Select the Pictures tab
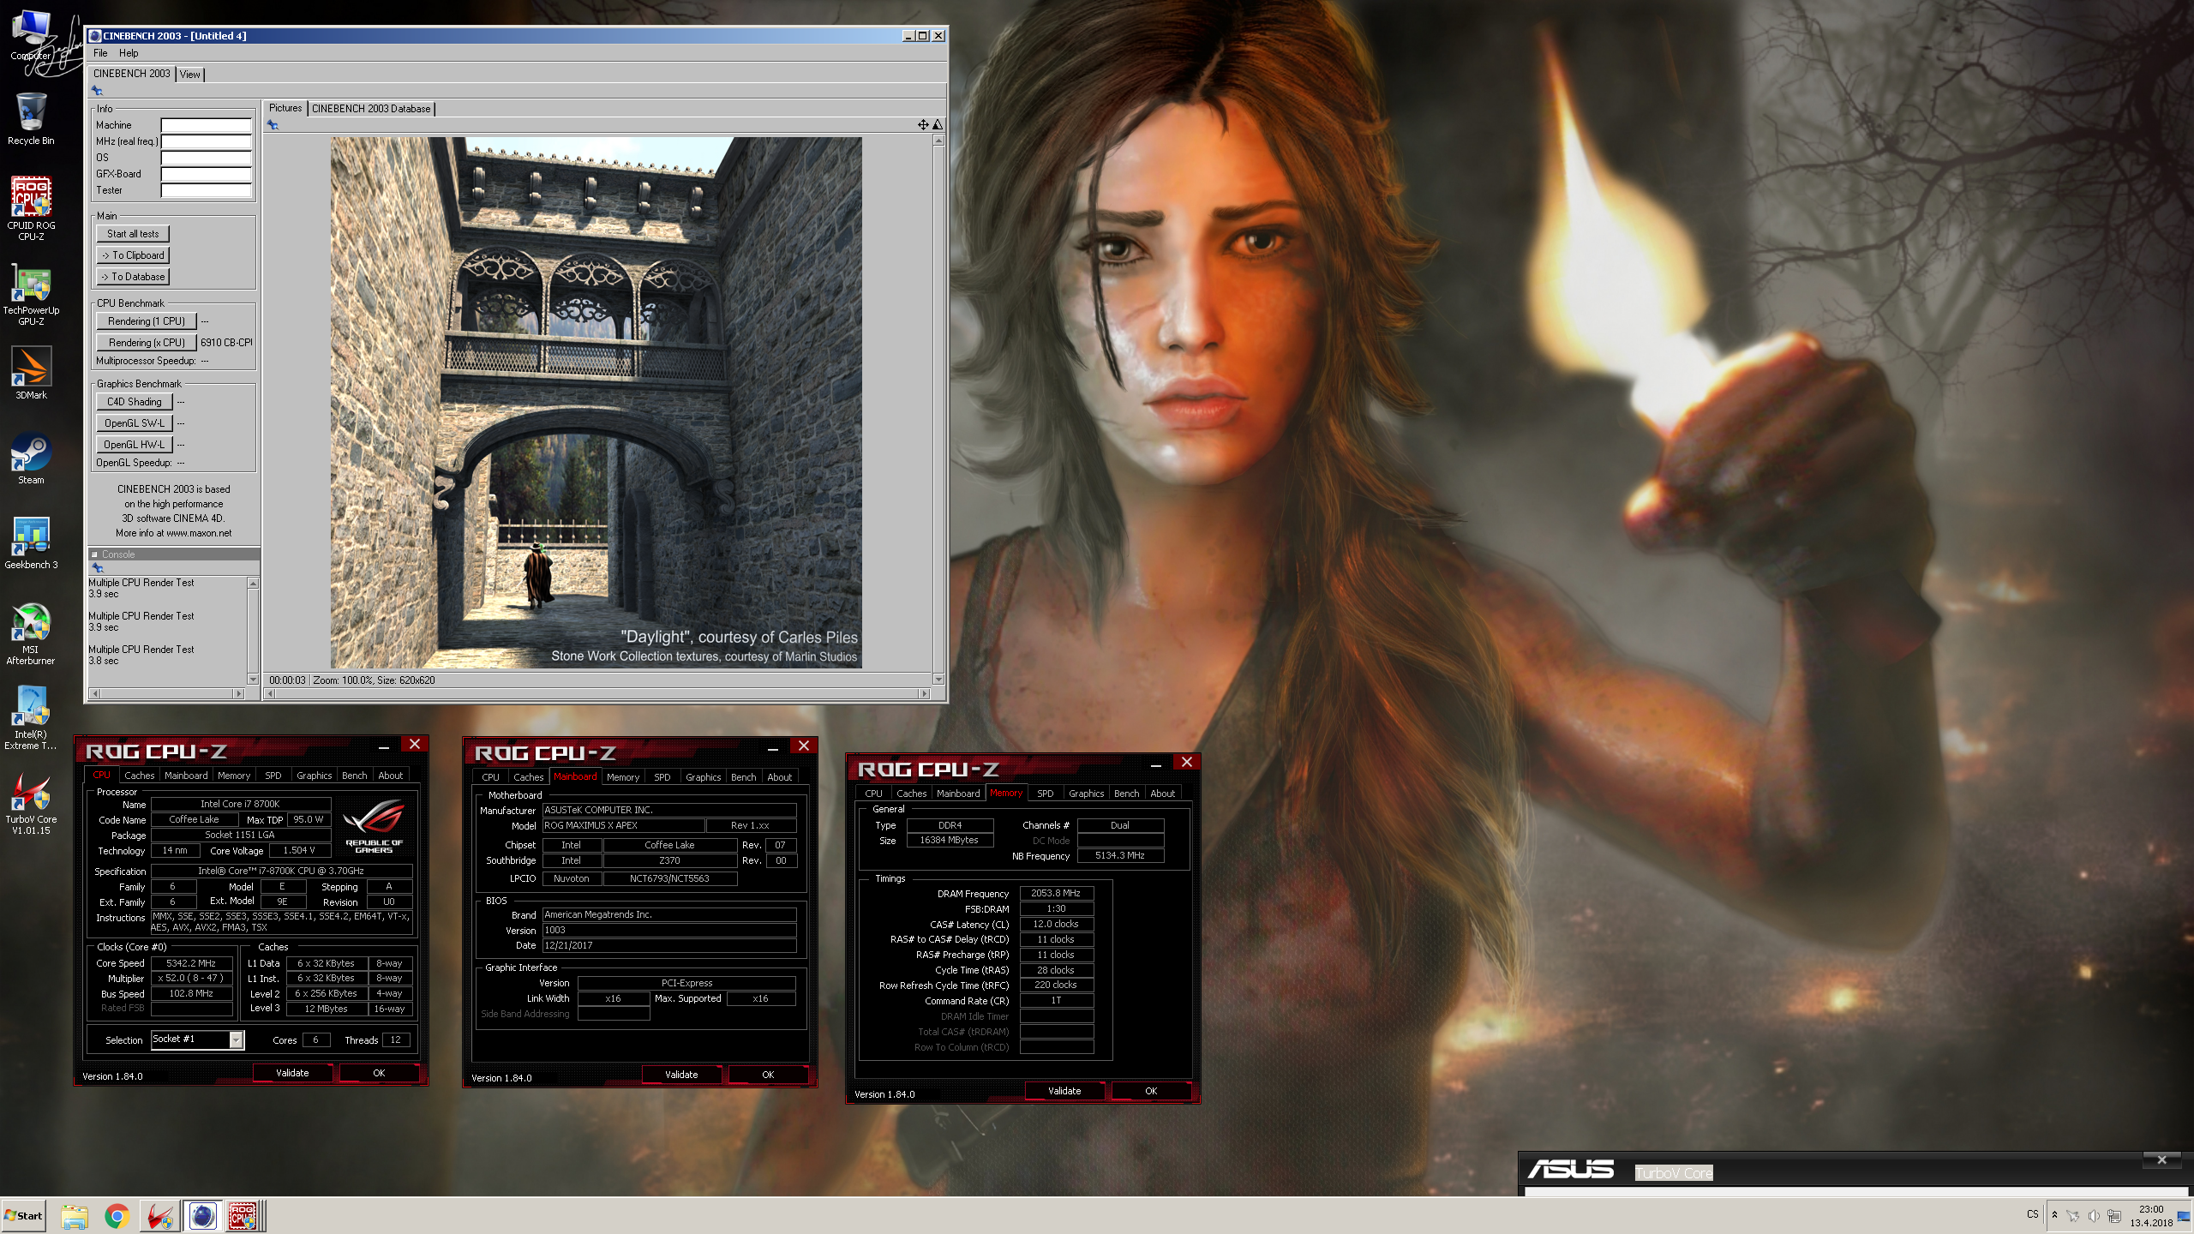Viewport: 2194px width, 1234px height. click(x=285, y=108)
